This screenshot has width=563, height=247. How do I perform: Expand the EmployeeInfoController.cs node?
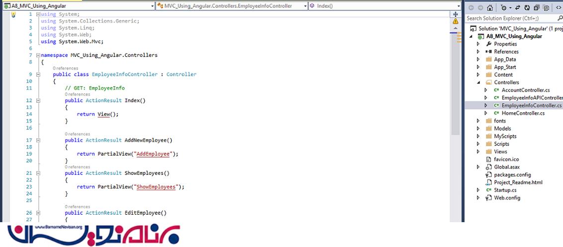click(x=486, y=105)
